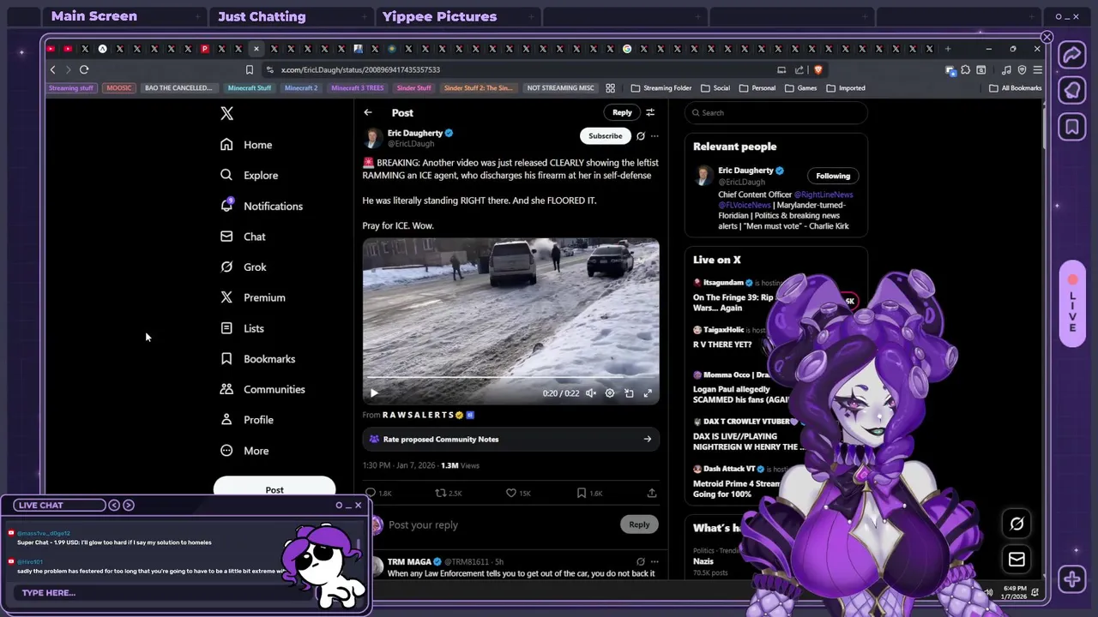Open the browser hamburger menu
1098x617 pixels.
[1037, 69]
